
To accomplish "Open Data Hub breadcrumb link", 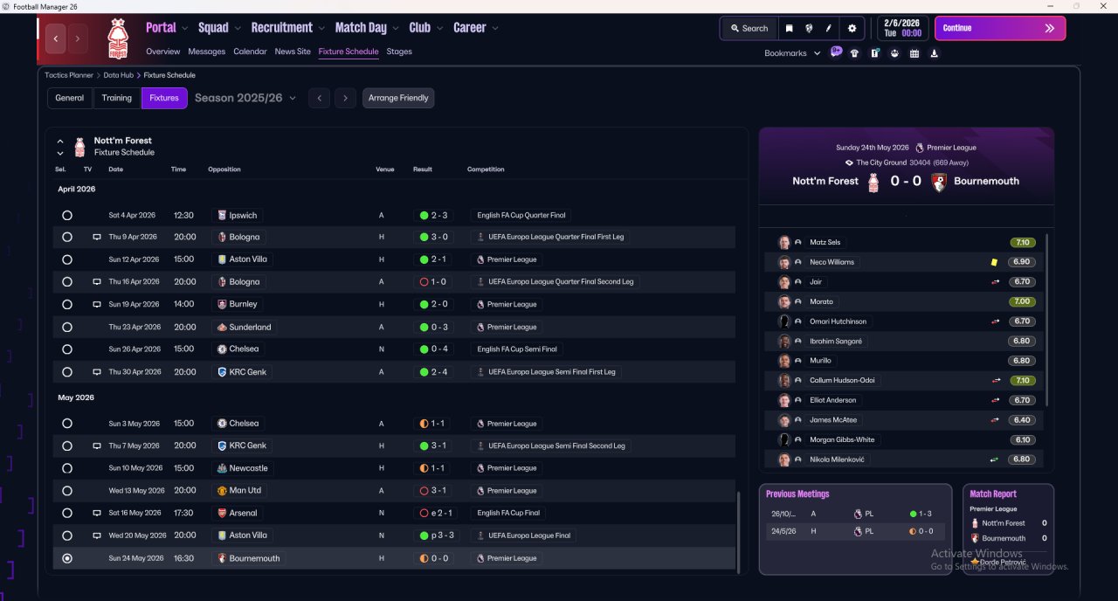I will click(119, 75).
